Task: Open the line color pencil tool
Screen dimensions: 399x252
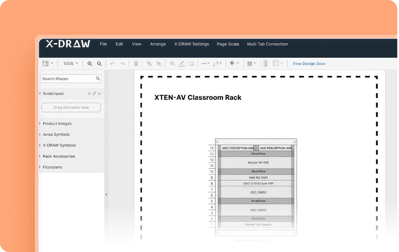Action: point(182,64)
